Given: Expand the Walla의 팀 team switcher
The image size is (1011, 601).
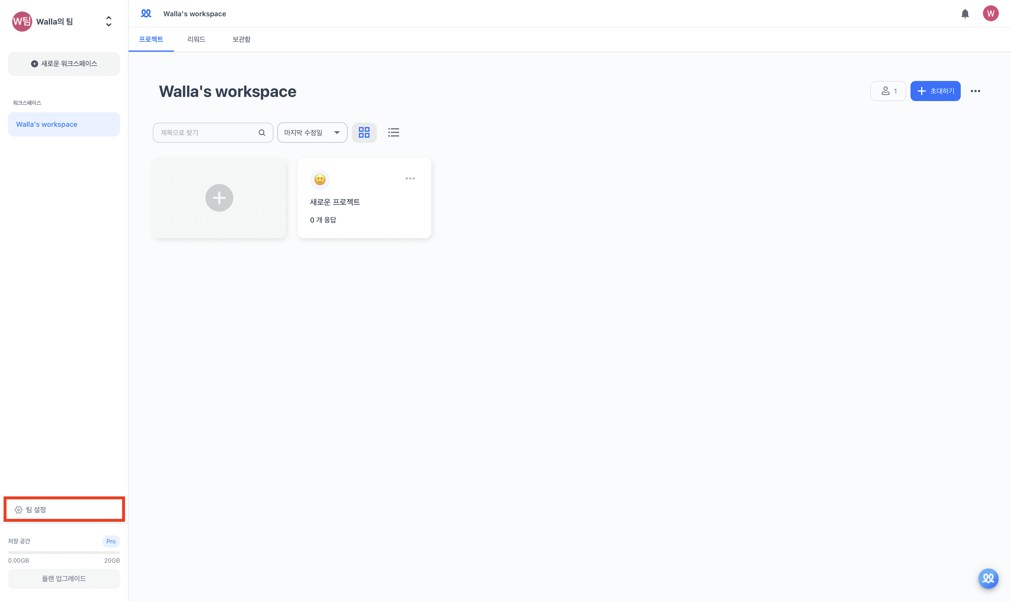Looking at the screenshot, I should [x=108, y=22].
